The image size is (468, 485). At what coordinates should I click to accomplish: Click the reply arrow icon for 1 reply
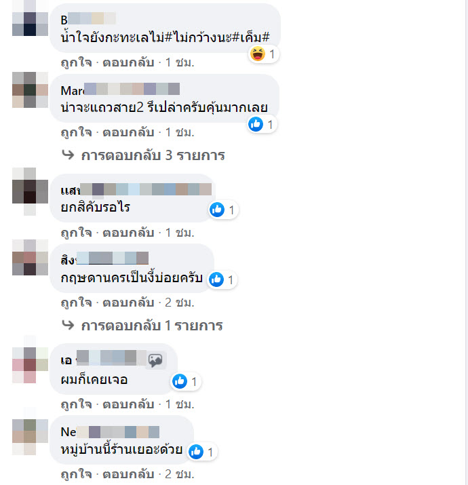[68, 324]
